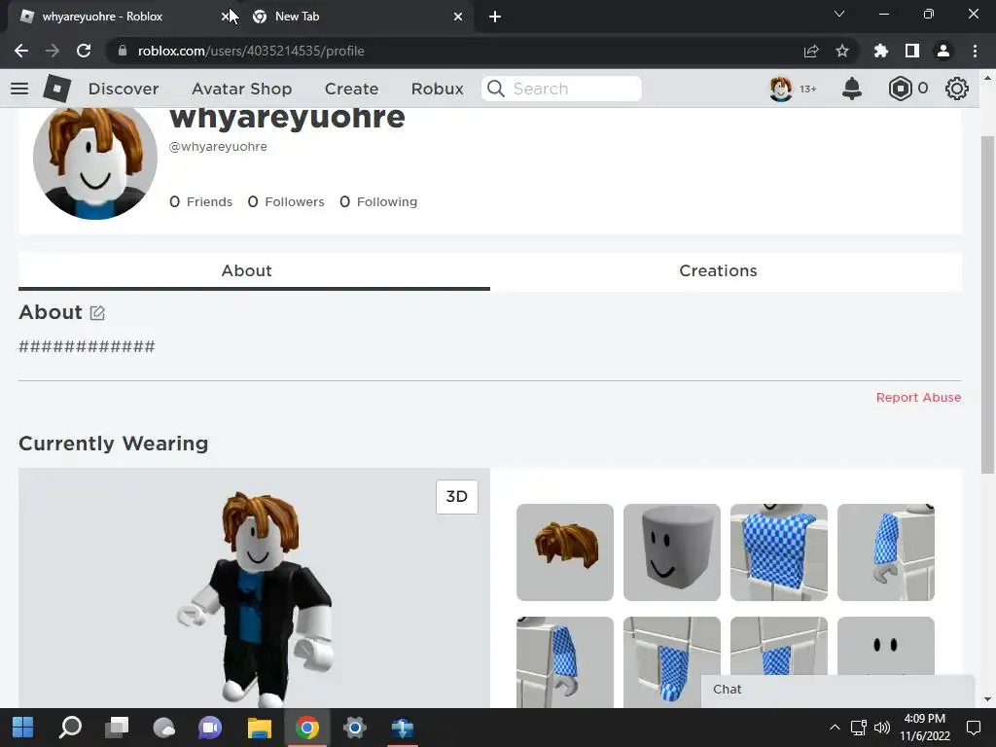
Task: View the 0 Friends list
Action: pos(200,201)
